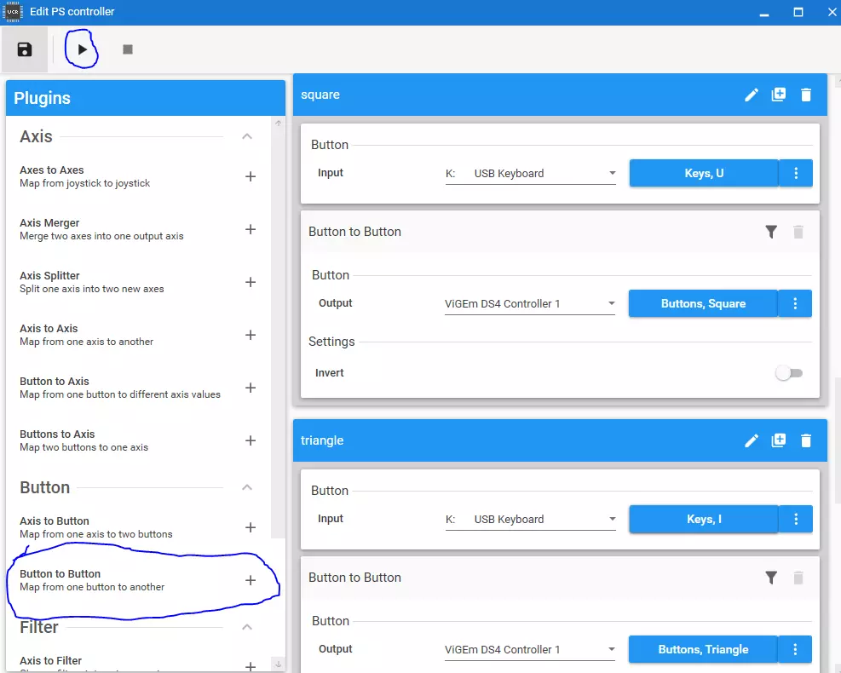Click the square mapping title

pos(320,95)
